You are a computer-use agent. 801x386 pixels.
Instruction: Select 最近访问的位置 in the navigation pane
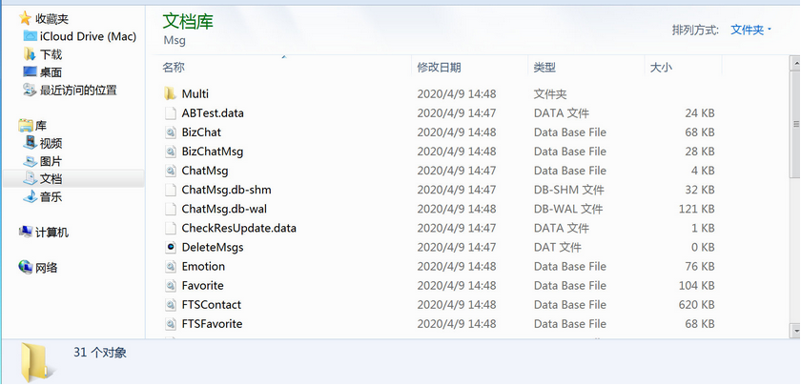78,90
